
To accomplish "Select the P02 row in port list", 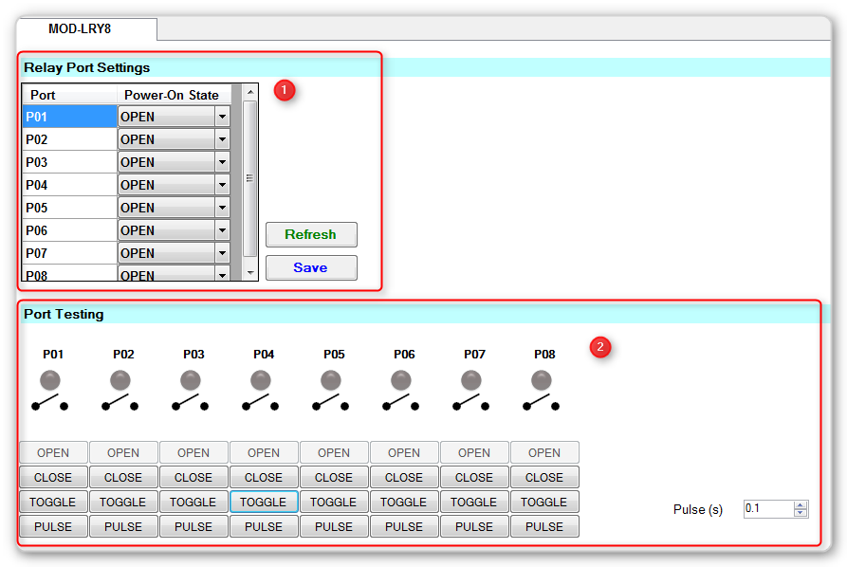I will point(69,139).
